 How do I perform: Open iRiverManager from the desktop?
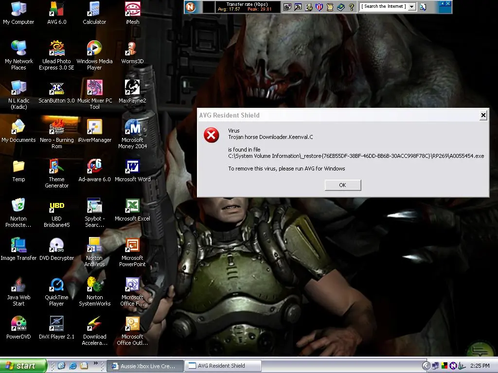(94, 127)
